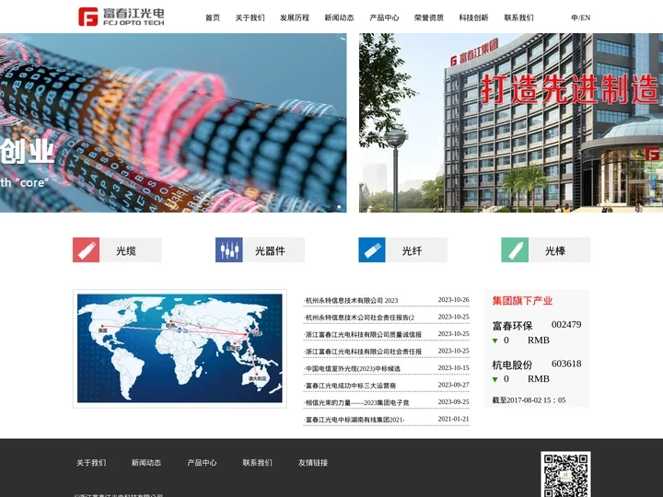This screenshot has width=663, height=497.
Task: Open the green 光棒 preform icon
Action: coord(515,249)
